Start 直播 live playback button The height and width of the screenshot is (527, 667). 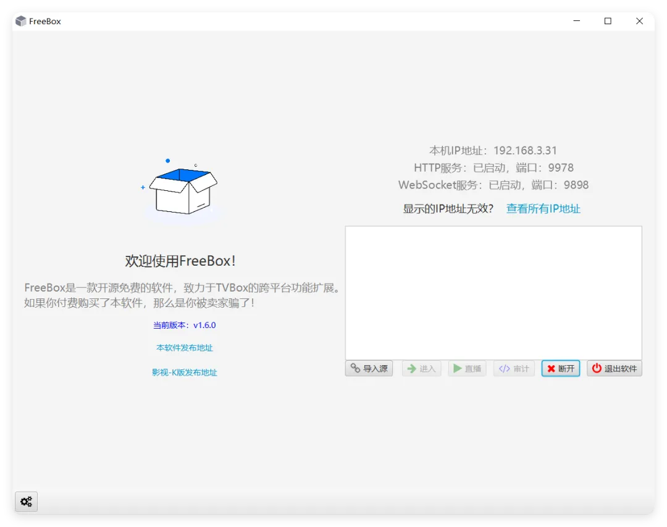pyautogui.click(x=467, y=368)
